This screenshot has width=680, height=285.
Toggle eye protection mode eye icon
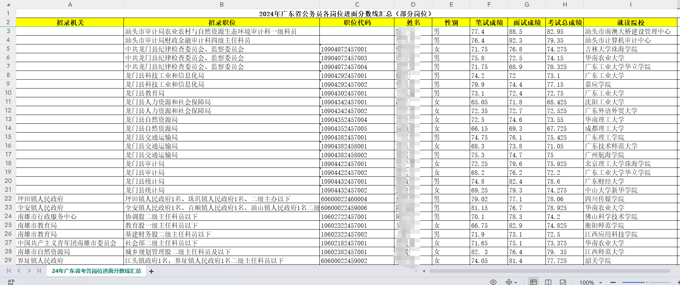(x=493, y=282)
